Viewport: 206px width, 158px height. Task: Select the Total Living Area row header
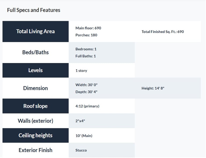coord(35,31)
